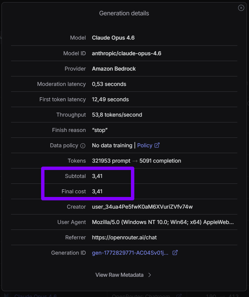
Task: Click the Claude Opus 4.6 entry behind the dialog
Action: pyautogui.click(x=35, y=295)
